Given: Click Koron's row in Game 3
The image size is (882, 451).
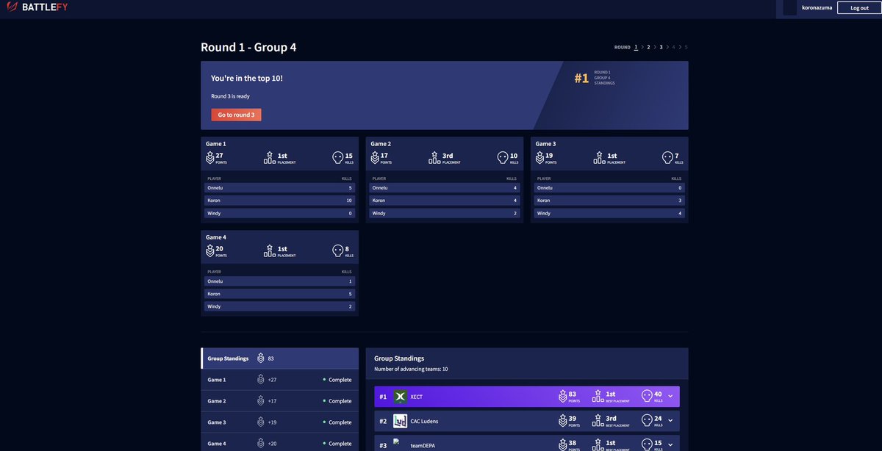Looking at the screenshot, I should coord(609,201).
